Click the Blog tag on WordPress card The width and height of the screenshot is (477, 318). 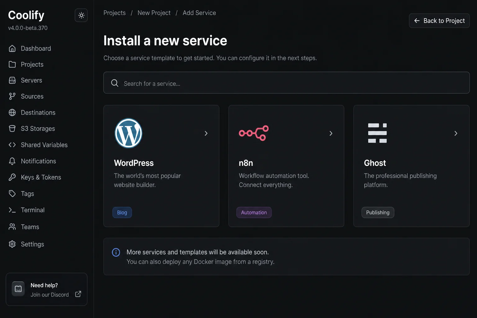[x=122, y=212]
